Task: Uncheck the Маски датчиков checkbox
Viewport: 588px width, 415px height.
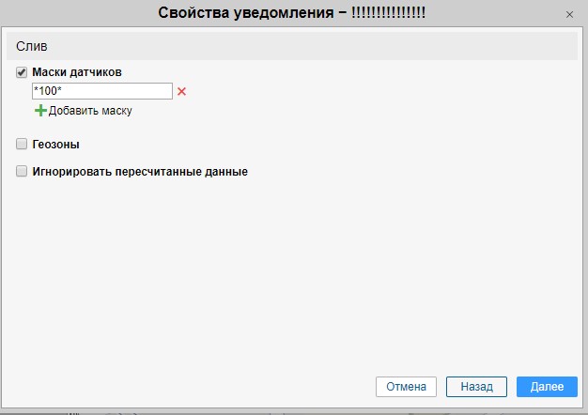Action: 22,71
